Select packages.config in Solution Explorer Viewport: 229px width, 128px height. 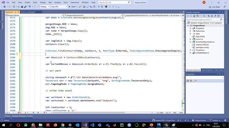pyautogui.click(x=202, y=47)
